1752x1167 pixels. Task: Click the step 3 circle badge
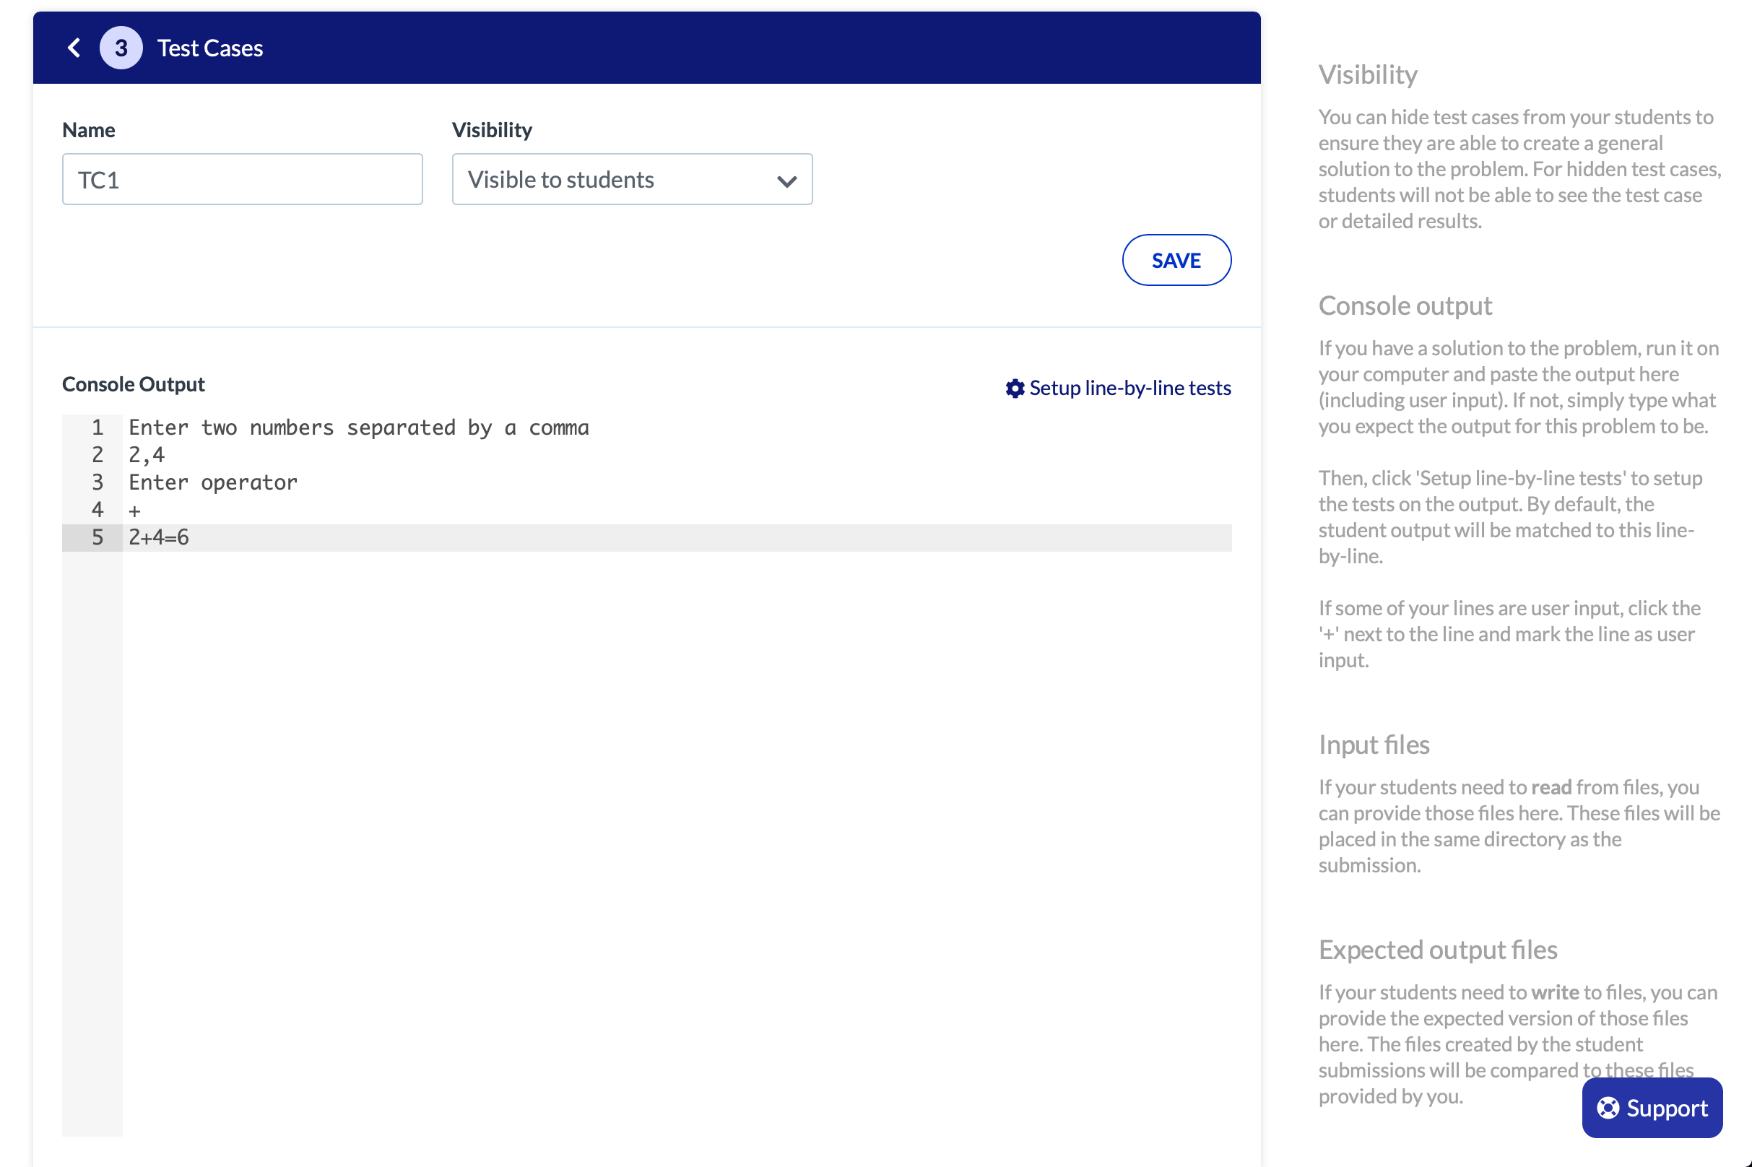click(x=121, y=48)
